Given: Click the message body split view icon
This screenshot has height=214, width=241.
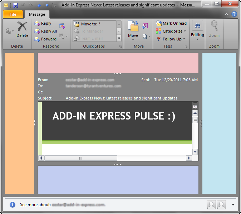Looking at the screenshot, I should [x=195, y=106].
